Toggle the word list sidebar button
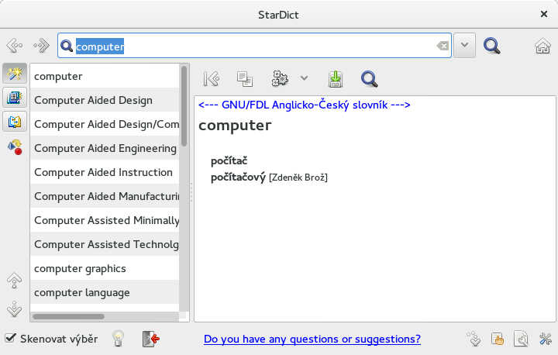558x355 pixels. coord(15,74)
